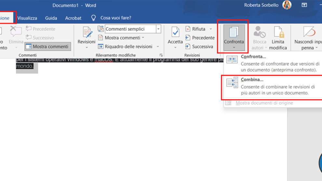Open the Visualizza ribbon tab

[x=27, y=18]
